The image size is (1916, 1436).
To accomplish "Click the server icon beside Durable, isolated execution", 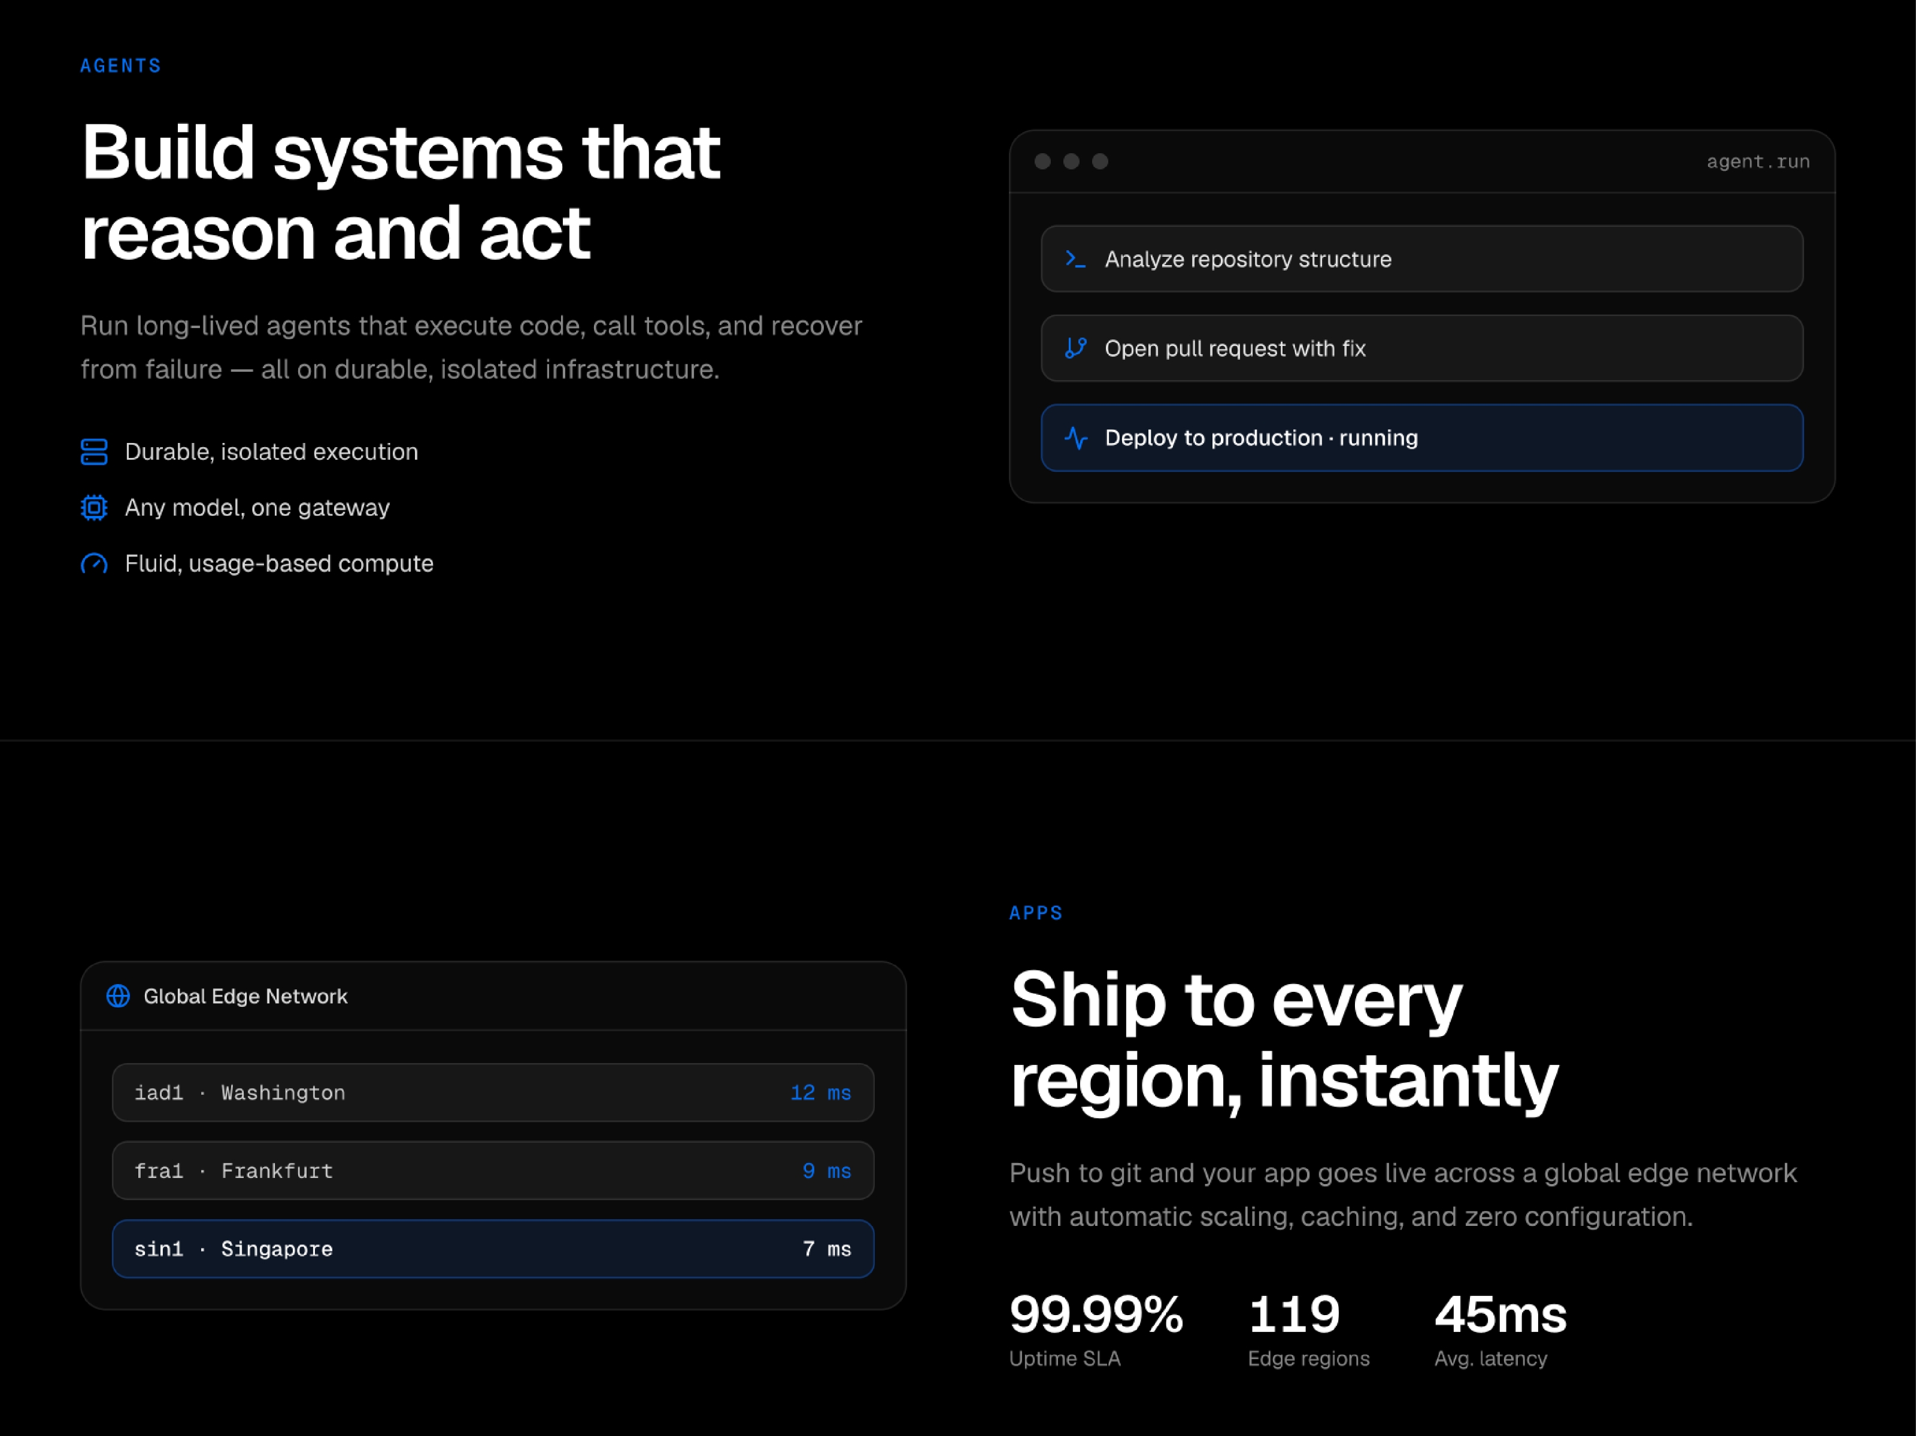I will point(95,451).
